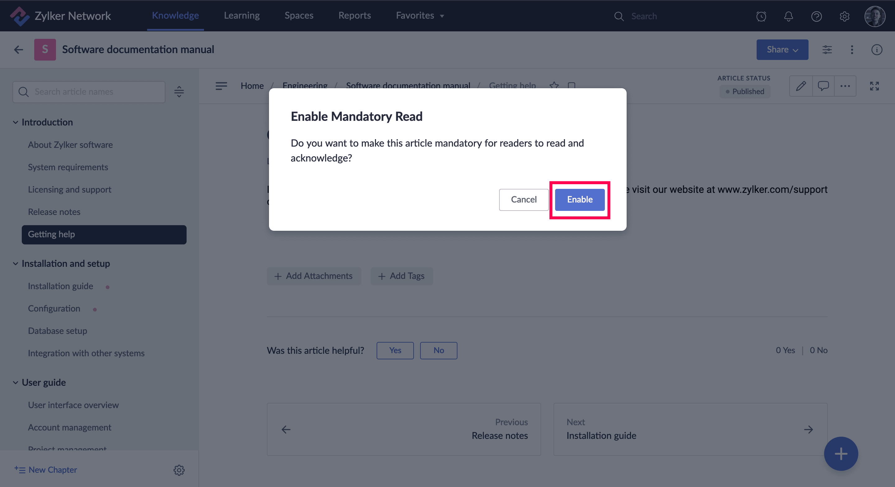
Task: Click the Enable button in dialog
Action: click(580, 200)
